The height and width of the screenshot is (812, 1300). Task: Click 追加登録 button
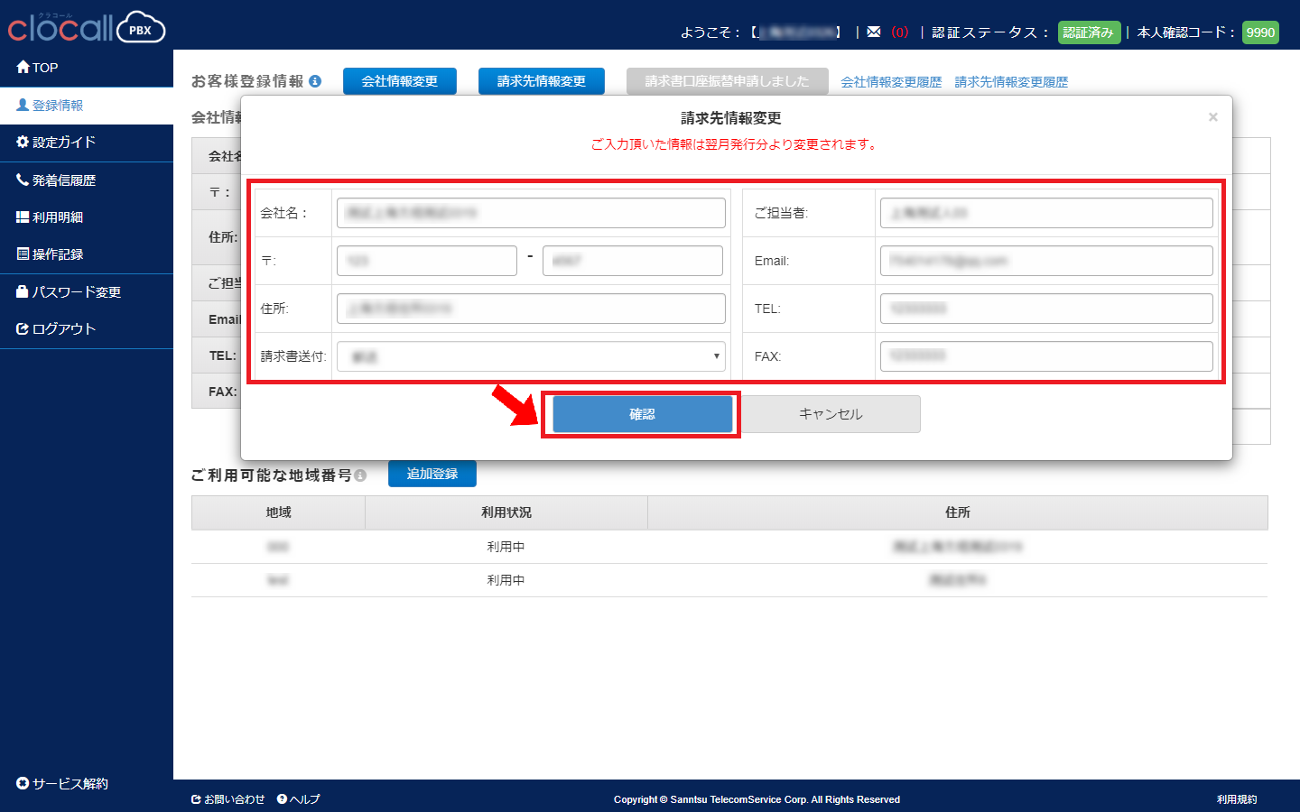tap(432, 474)
